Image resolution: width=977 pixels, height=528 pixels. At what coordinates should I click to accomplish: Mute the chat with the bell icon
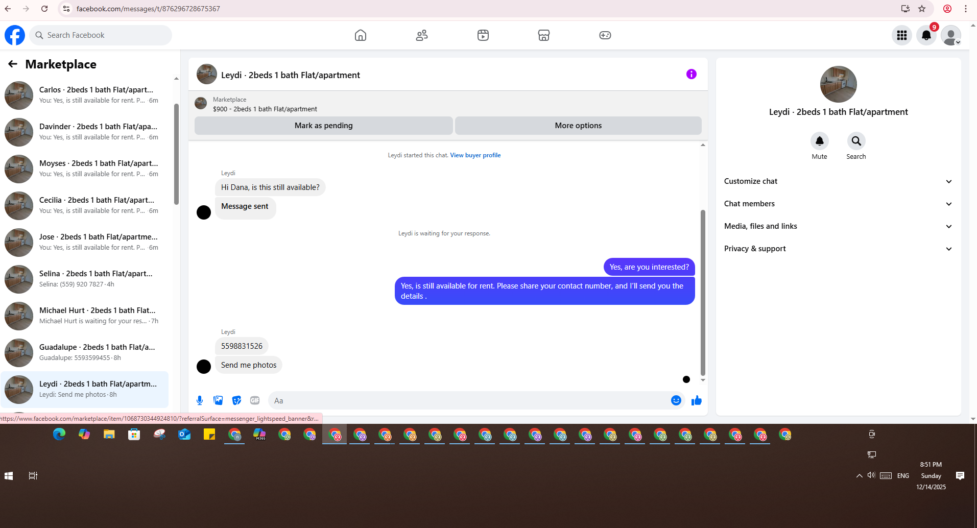(x=820, y=141)
